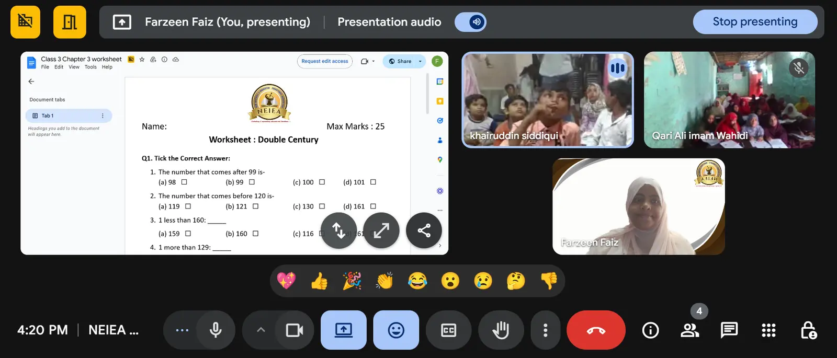Open more options menu in call controls
This screenshot has width=837, height=358.
(545, 330)
